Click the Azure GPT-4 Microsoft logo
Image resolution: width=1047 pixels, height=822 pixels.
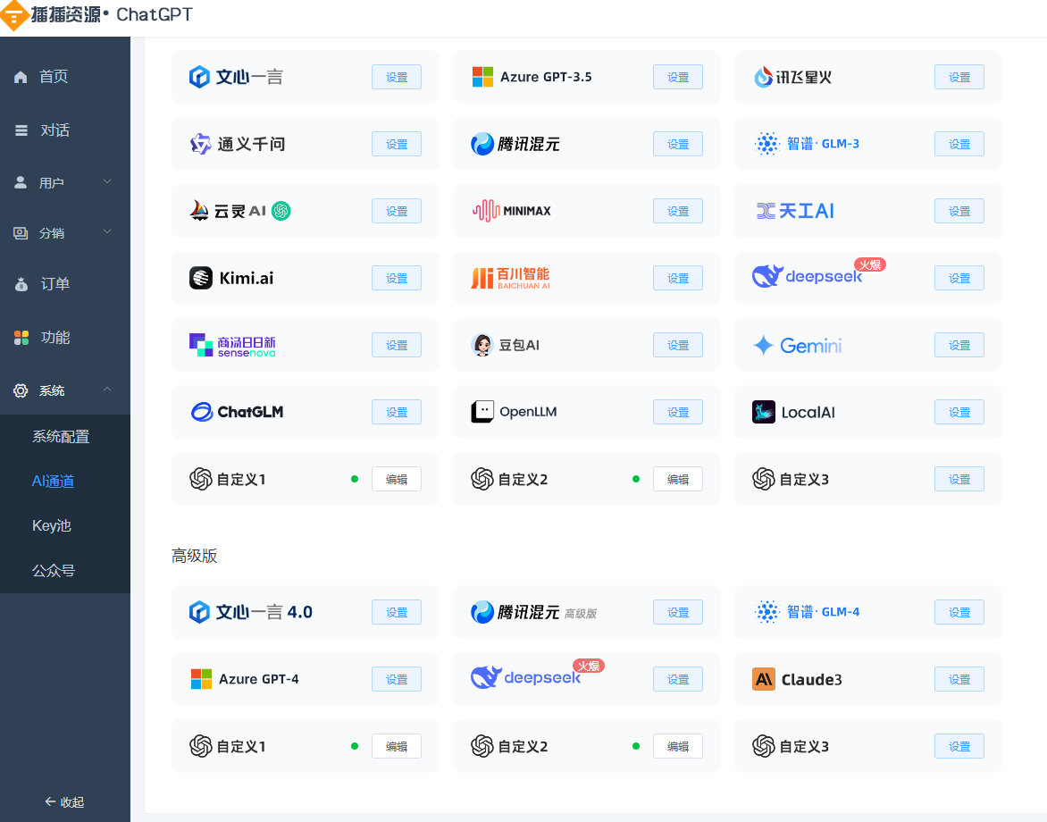201,679
